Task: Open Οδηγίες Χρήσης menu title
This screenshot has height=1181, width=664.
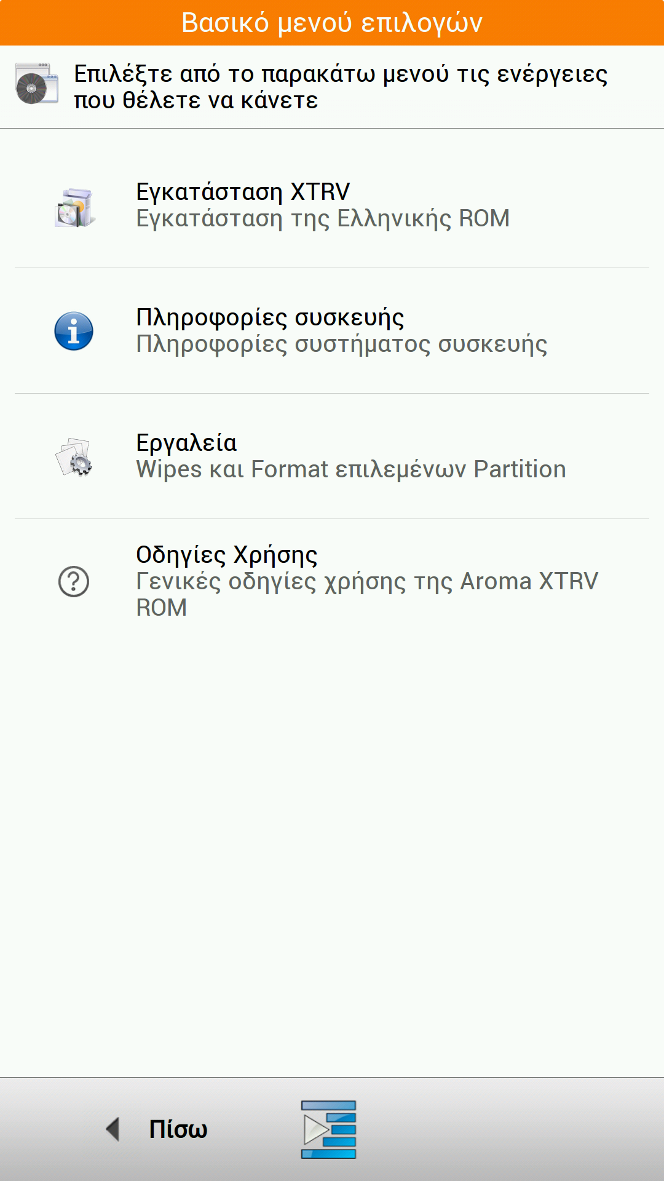Action: tap(226, 555)
